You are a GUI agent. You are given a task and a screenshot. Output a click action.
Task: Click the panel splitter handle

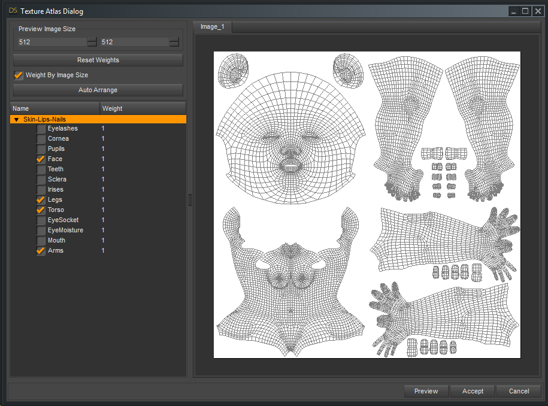pyautogui.click(x=190, y=200)
